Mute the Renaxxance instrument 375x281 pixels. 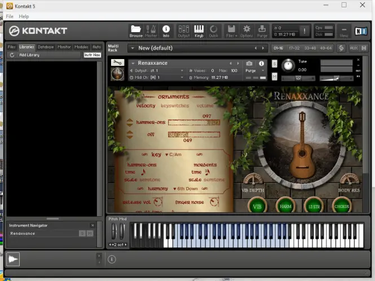point(275,77)
